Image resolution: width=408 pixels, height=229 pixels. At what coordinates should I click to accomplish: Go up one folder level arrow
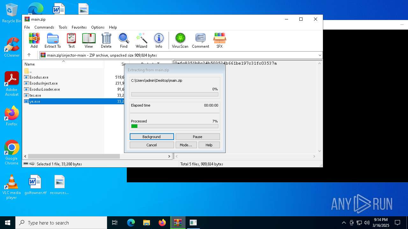click(29, 55)
